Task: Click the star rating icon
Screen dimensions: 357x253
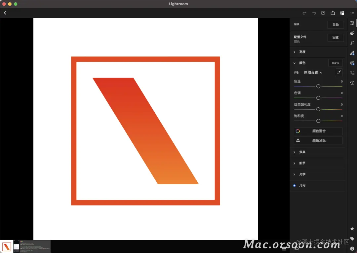Action: point(352,229)
